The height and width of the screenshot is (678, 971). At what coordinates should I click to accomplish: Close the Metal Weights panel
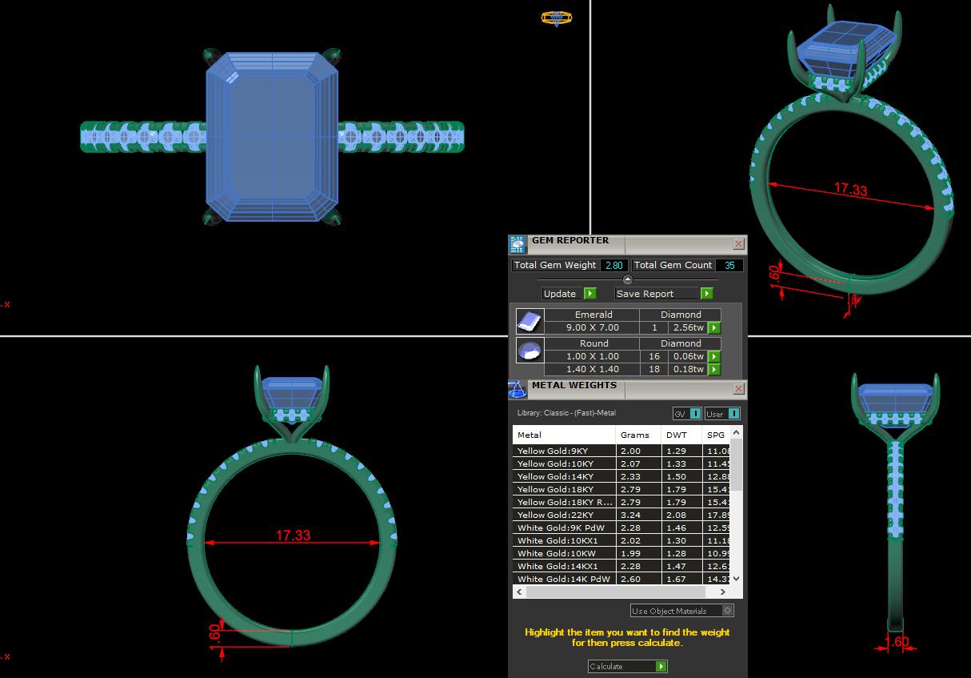point(738,389)
